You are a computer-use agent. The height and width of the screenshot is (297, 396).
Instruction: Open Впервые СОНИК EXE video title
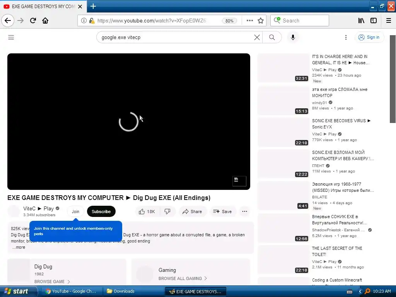pos(340,220)
